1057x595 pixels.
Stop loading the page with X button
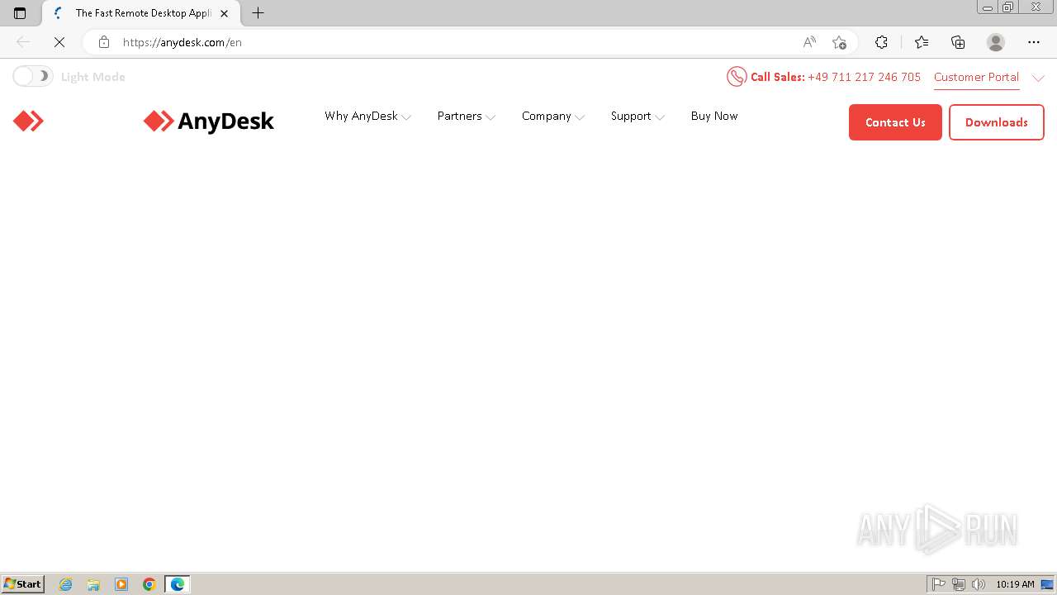[x=59, y=42]
